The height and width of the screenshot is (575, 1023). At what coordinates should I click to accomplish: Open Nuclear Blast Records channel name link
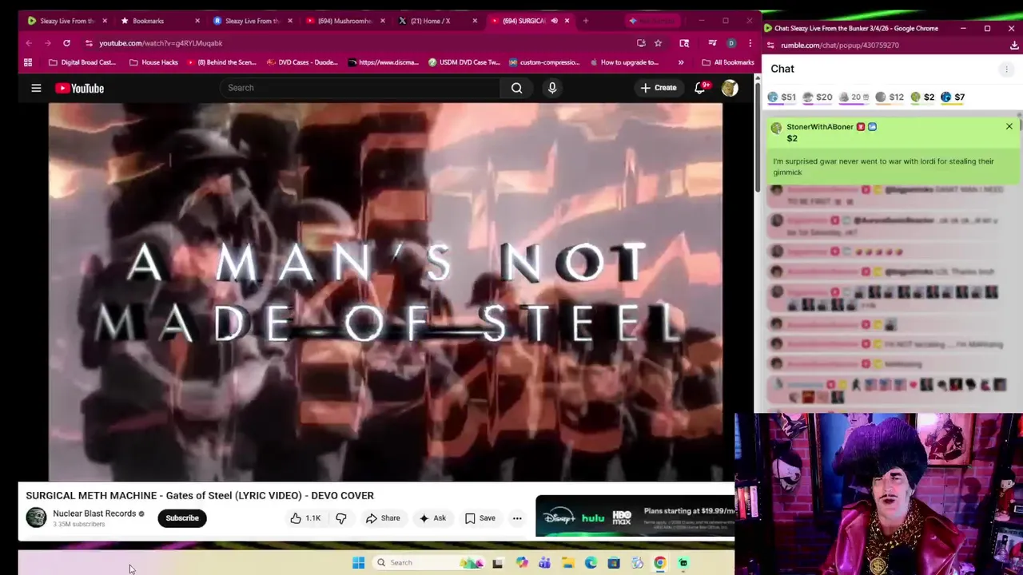(94, 514)
